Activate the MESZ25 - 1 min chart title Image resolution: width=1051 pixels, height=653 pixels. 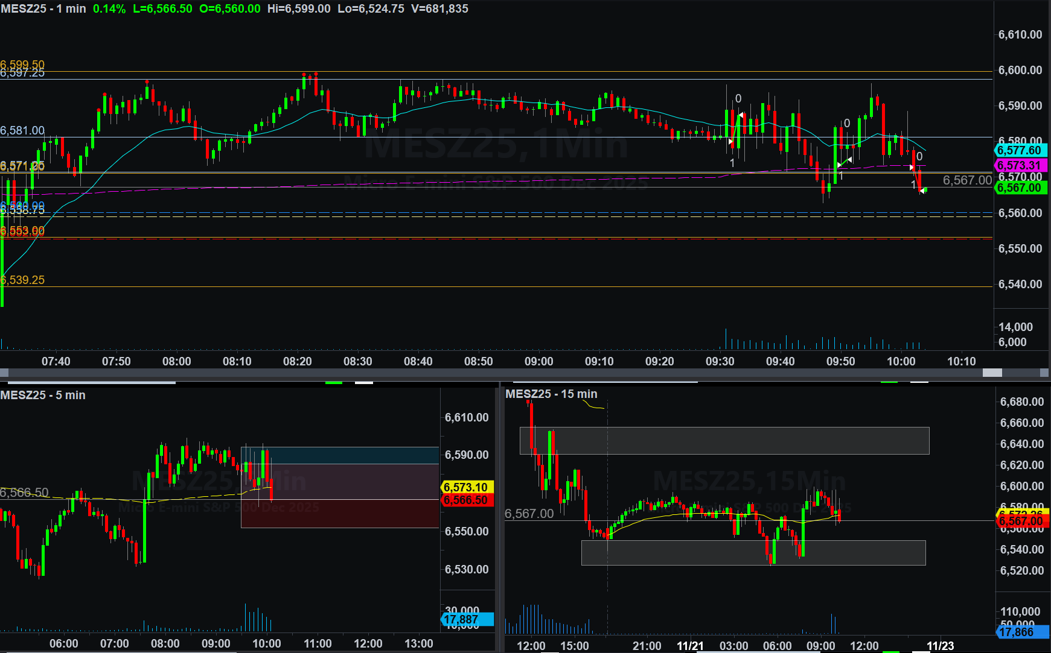pyautogui.click(x=43, y=9)
